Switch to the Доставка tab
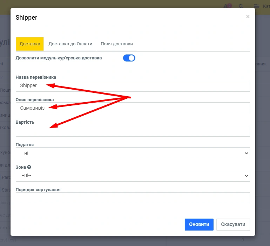270x246 pixels. pos(30,44)
